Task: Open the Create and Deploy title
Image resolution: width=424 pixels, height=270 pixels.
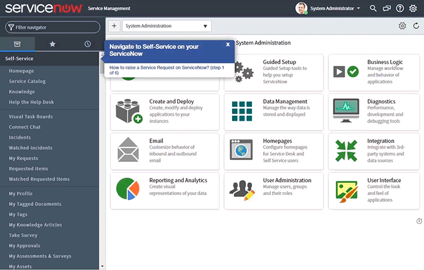Action: coord(171,101)
